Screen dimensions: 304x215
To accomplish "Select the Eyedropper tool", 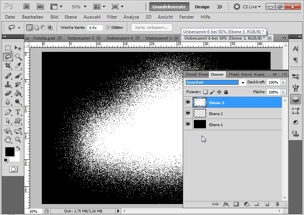I will (18, 66).
